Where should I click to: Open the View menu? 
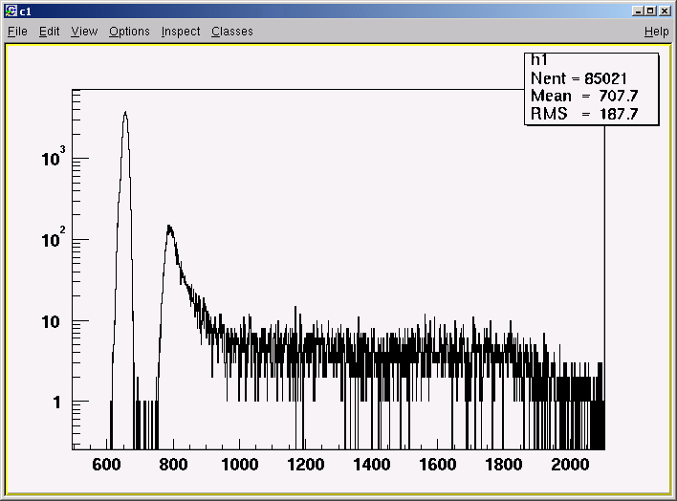pyautogui.click(x=84, y=32)
